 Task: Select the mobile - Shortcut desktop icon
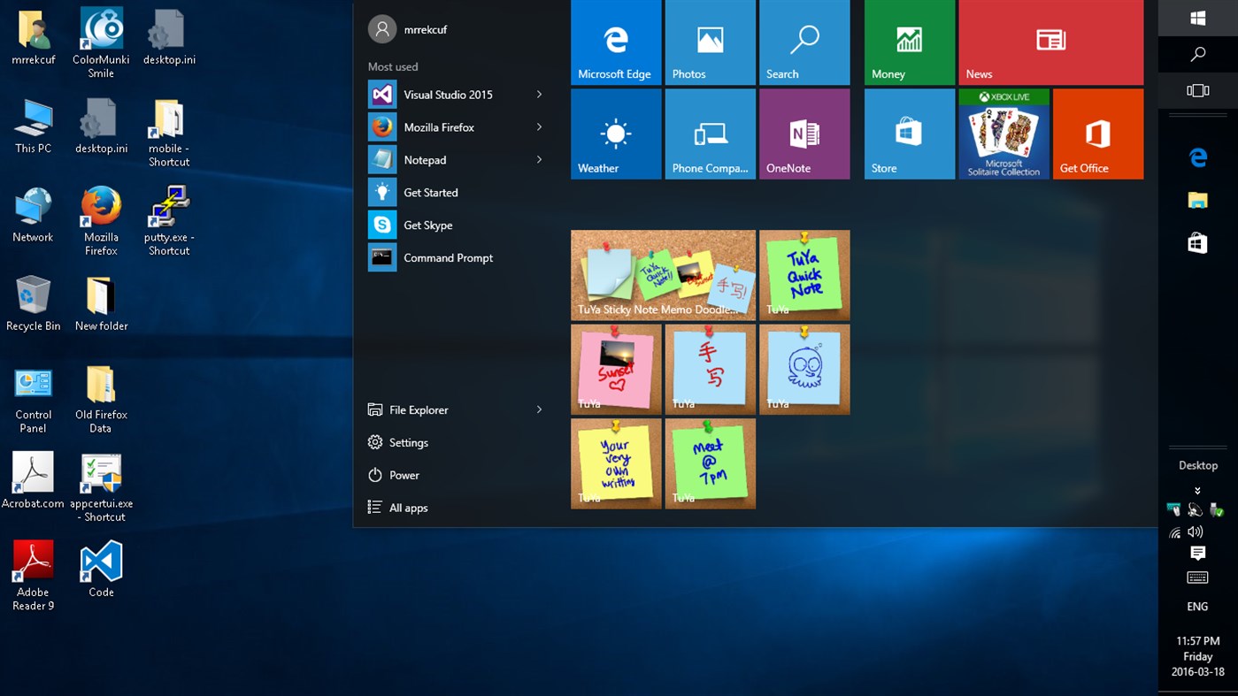169,133
